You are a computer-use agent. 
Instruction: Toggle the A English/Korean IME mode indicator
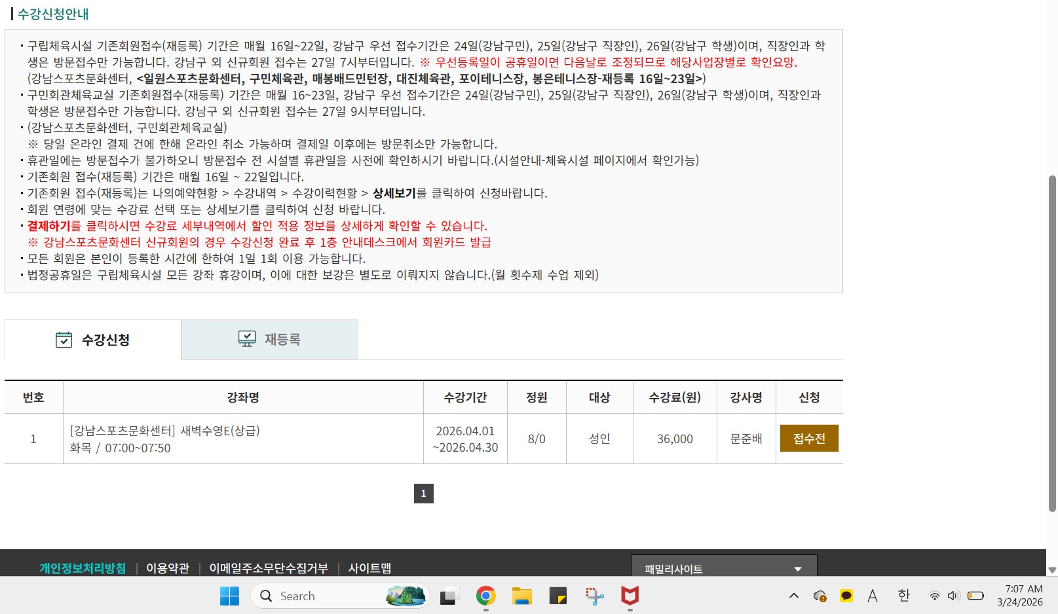[x=873, y=596]
